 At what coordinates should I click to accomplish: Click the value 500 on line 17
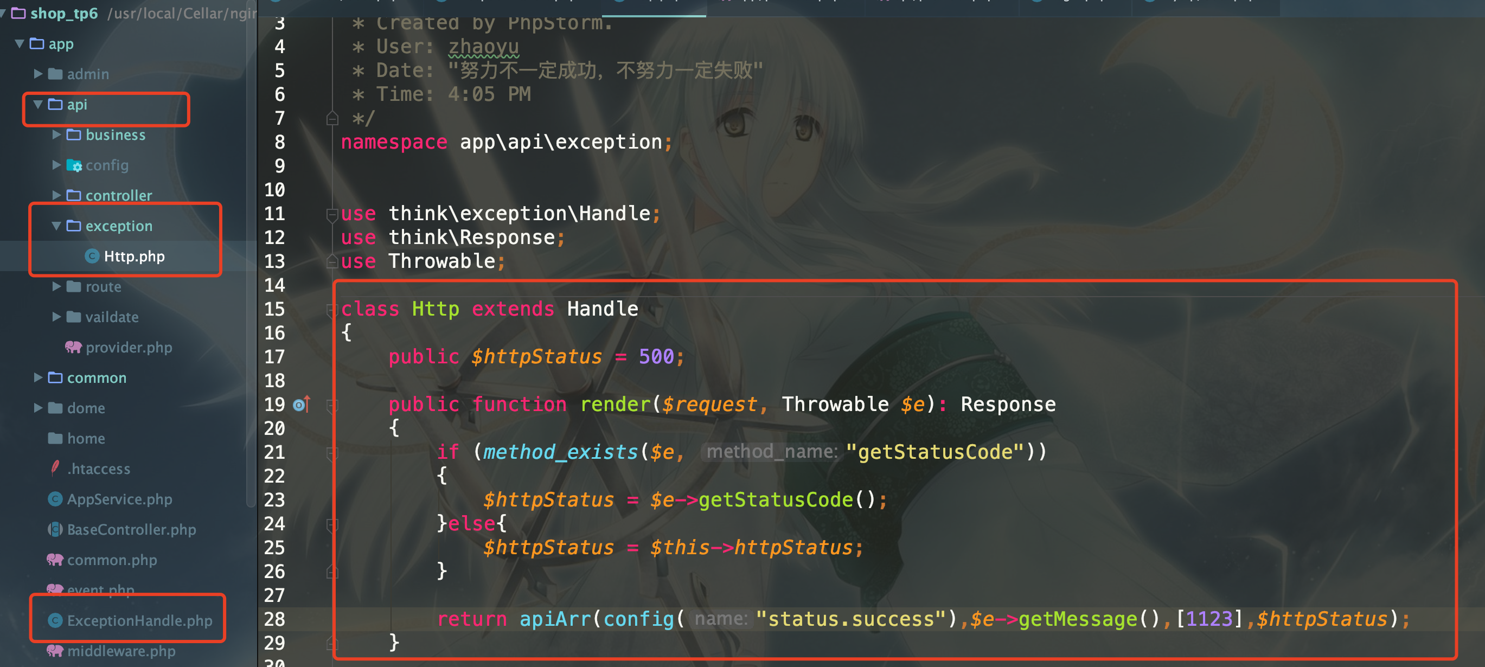pyautogui.click(x=656, y=356)
